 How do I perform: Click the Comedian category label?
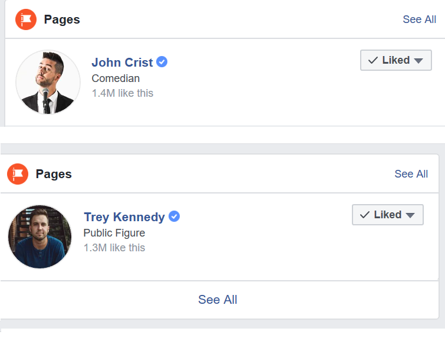116,78
